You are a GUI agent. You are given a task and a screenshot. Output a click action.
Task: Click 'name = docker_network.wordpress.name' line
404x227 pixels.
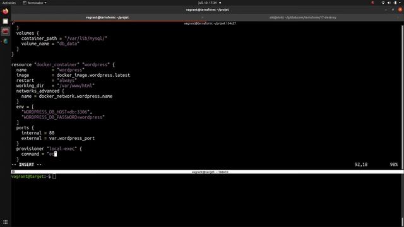click(x=67, y=96)
